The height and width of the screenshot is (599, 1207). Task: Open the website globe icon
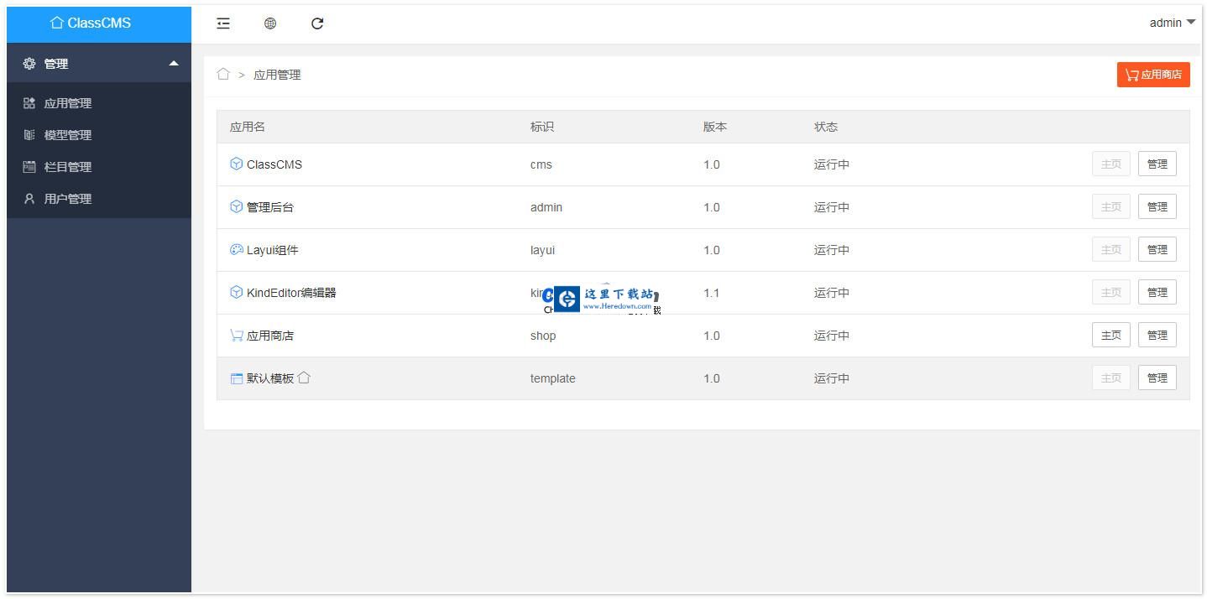pos(270,23)
